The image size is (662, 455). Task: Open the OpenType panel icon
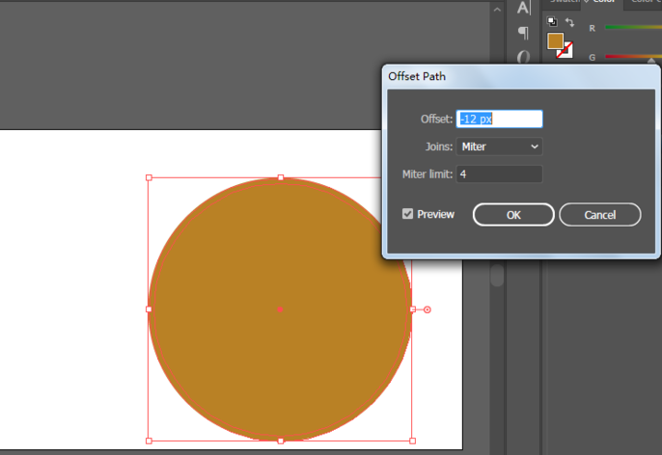523,57
